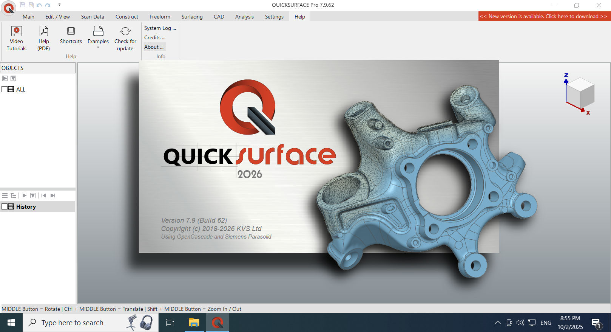The width and height of the screenshot is (611, 332).
Task: Tick the checkbox beside ALL
Action: click(x=5, y=89)
